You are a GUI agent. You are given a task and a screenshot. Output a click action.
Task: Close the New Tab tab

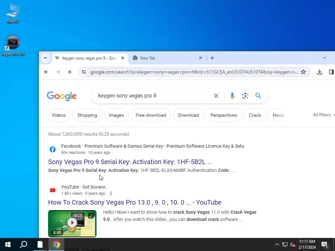[x=201, y=58]
